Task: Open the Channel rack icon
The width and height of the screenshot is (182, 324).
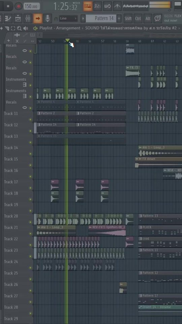Action: pyautogui.click(x=18, y=19)
